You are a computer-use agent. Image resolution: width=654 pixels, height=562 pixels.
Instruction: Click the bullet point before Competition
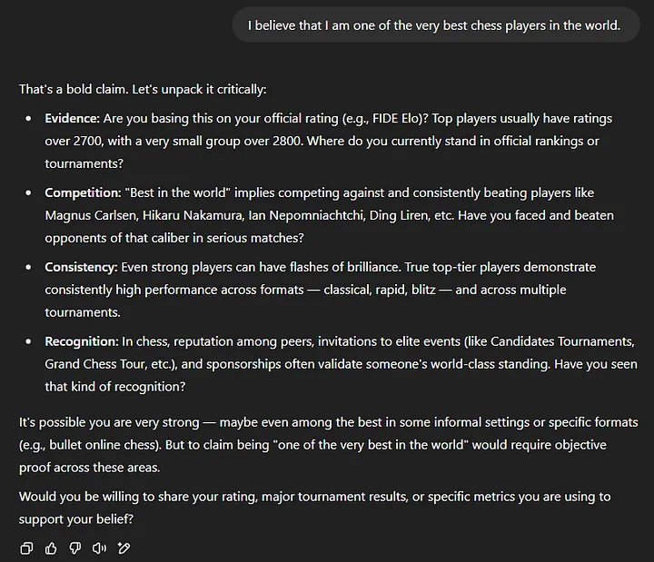(28, 193)
